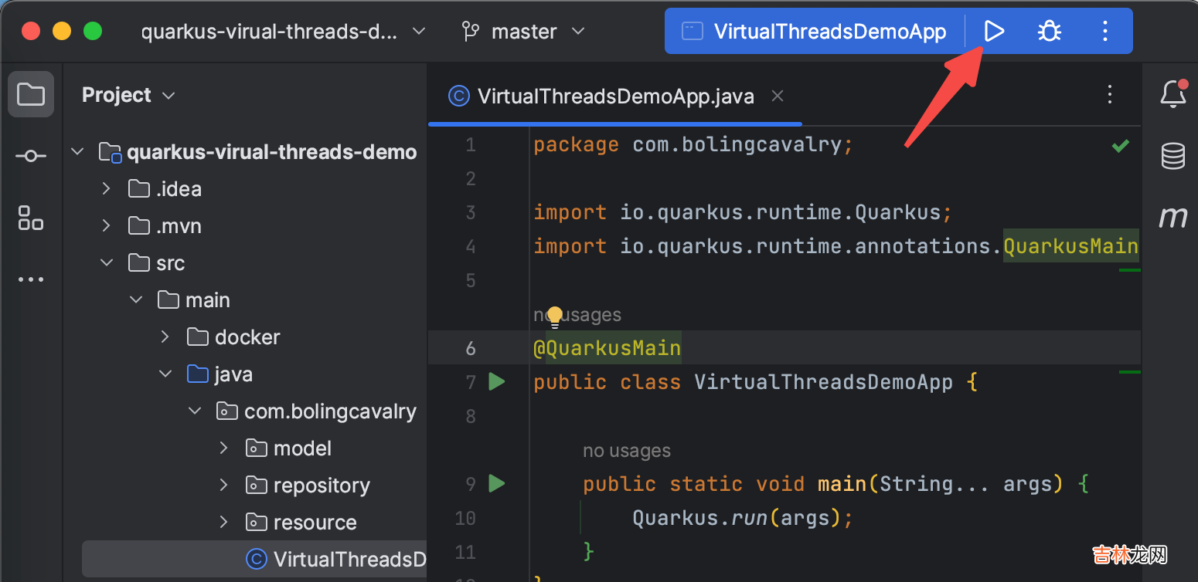Open the master branch dropdown
The width and height of the screenshot is (1198, 582).
(x=523, y=32)
